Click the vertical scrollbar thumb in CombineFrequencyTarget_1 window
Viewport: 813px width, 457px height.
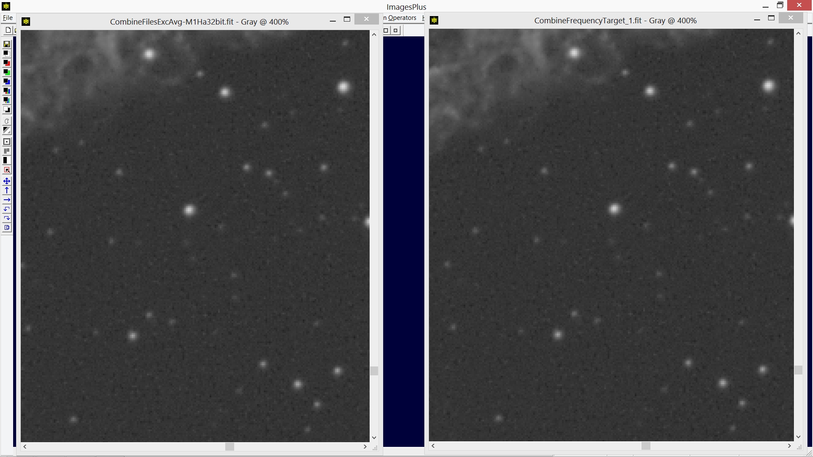pos(798,370)
